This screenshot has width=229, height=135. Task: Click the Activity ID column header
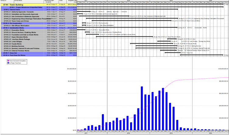(x=7, y=2)
